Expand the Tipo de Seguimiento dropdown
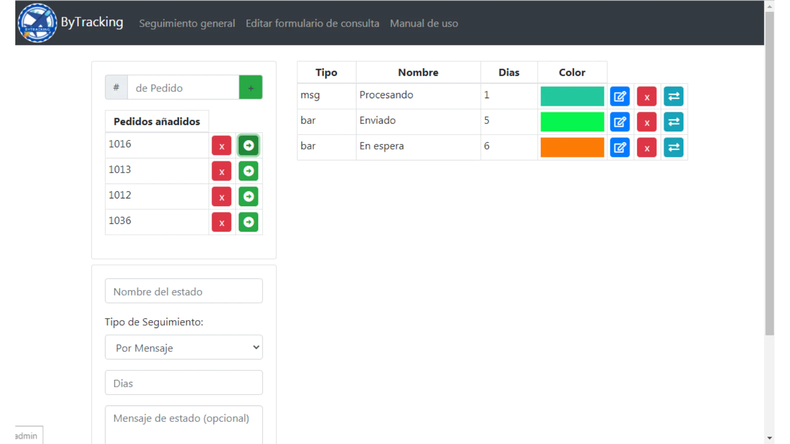Viewport: 790px width, 444px height. [184, 347]
